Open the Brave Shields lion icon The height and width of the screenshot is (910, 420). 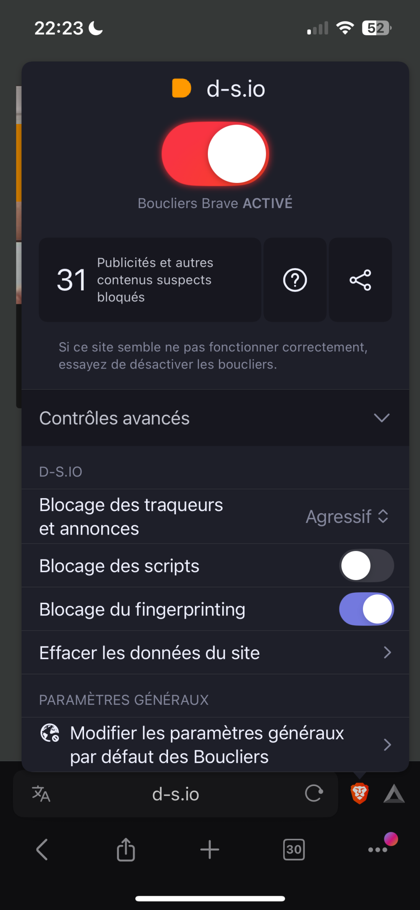point(360,794)
